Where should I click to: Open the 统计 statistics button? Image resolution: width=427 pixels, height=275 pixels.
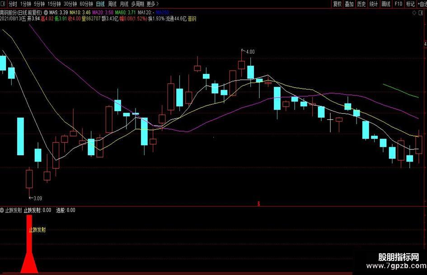(x=373, y=4)
